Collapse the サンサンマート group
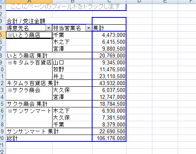Image resolution: width=196 pixels, height=154 pixels. point(10,111)
